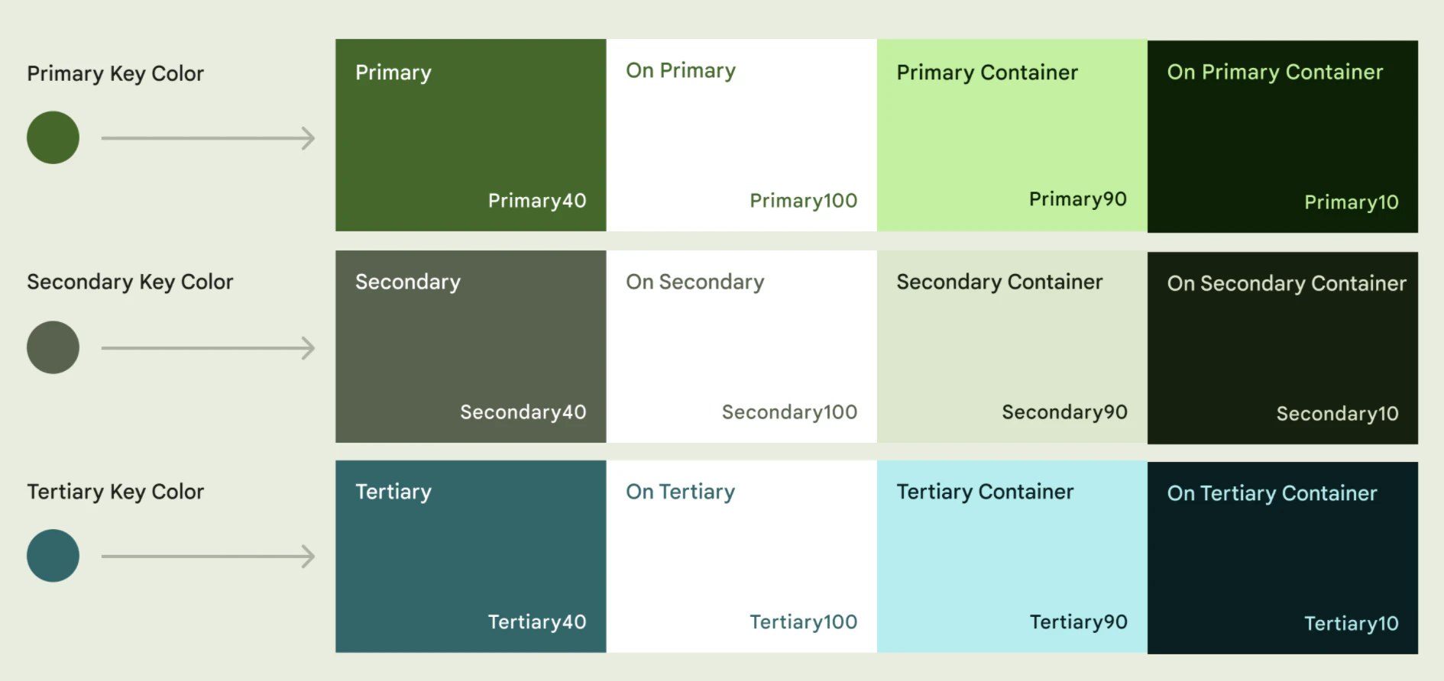Screen dimensions: 1444x681
Task: Choose the On Secondary Container swatch
Action: pyautogui.click(x=1283, y=348)
